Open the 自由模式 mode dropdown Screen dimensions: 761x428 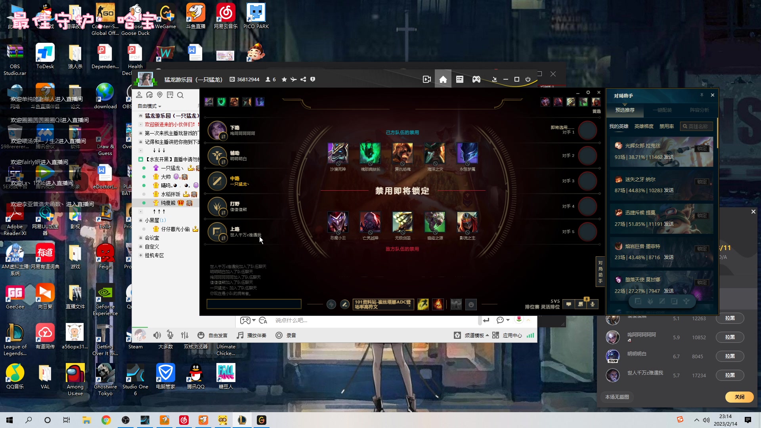click(149, 106)
